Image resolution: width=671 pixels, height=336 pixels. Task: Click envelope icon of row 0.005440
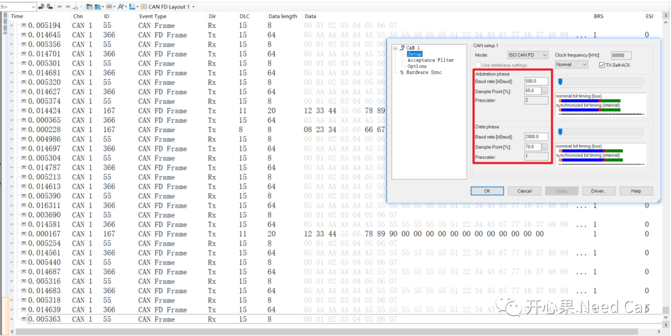(24, 262)
